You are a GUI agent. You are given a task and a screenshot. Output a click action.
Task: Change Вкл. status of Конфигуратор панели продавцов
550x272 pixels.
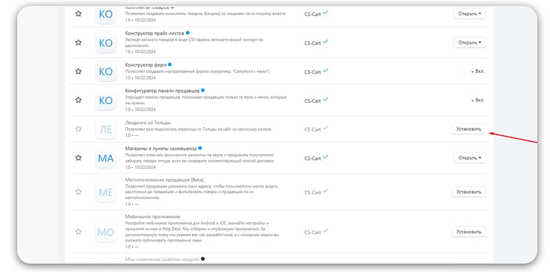point(477,100)
